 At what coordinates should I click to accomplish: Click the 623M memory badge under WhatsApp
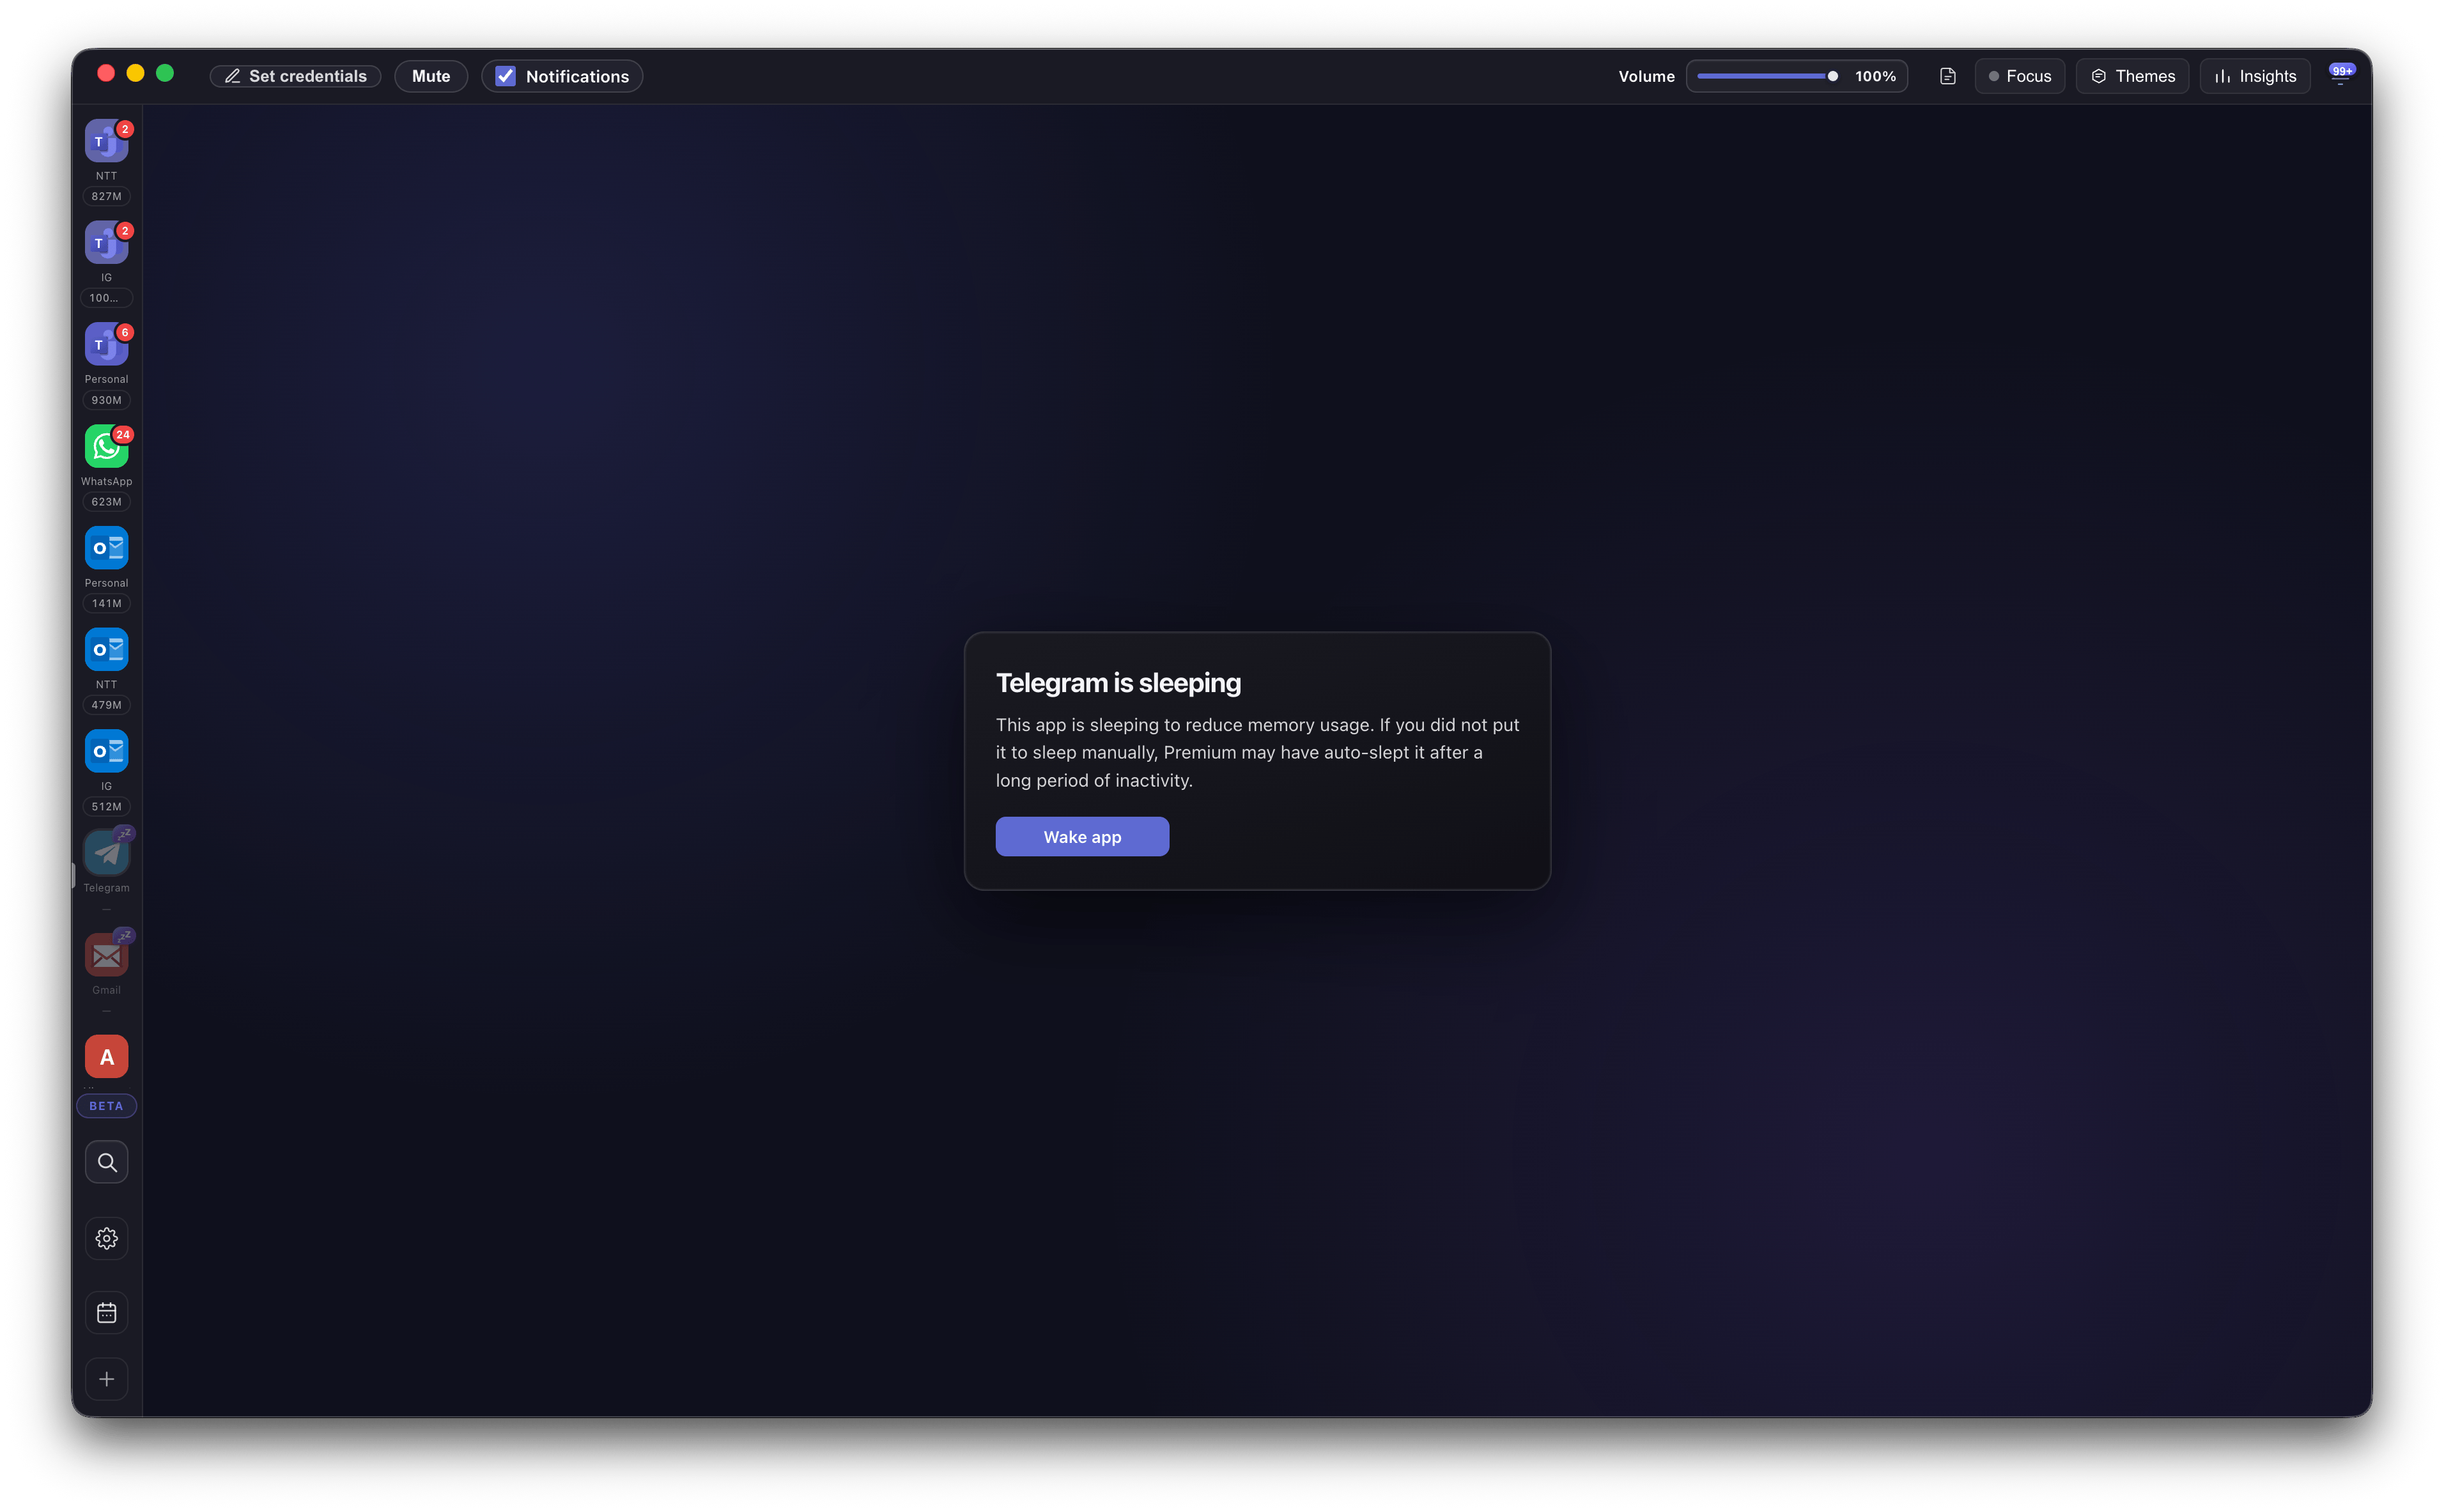(x=106, y=502)
